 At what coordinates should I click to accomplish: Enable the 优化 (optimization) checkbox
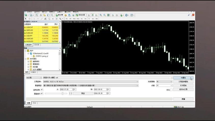pyautogui.click(x=171, y=90)
